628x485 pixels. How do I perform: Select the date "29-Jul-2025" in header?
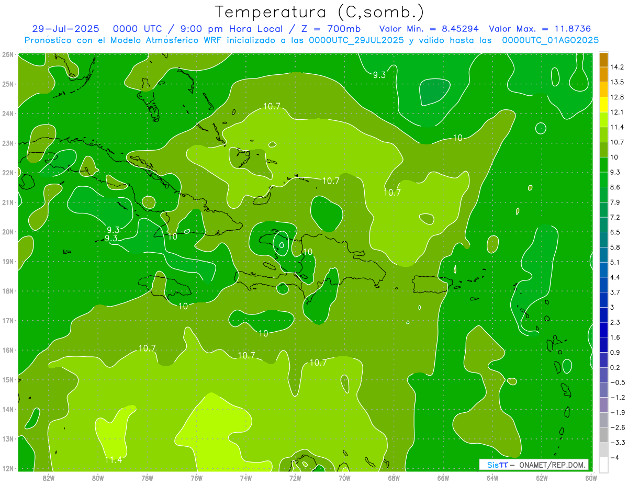[x=66, y=29]
